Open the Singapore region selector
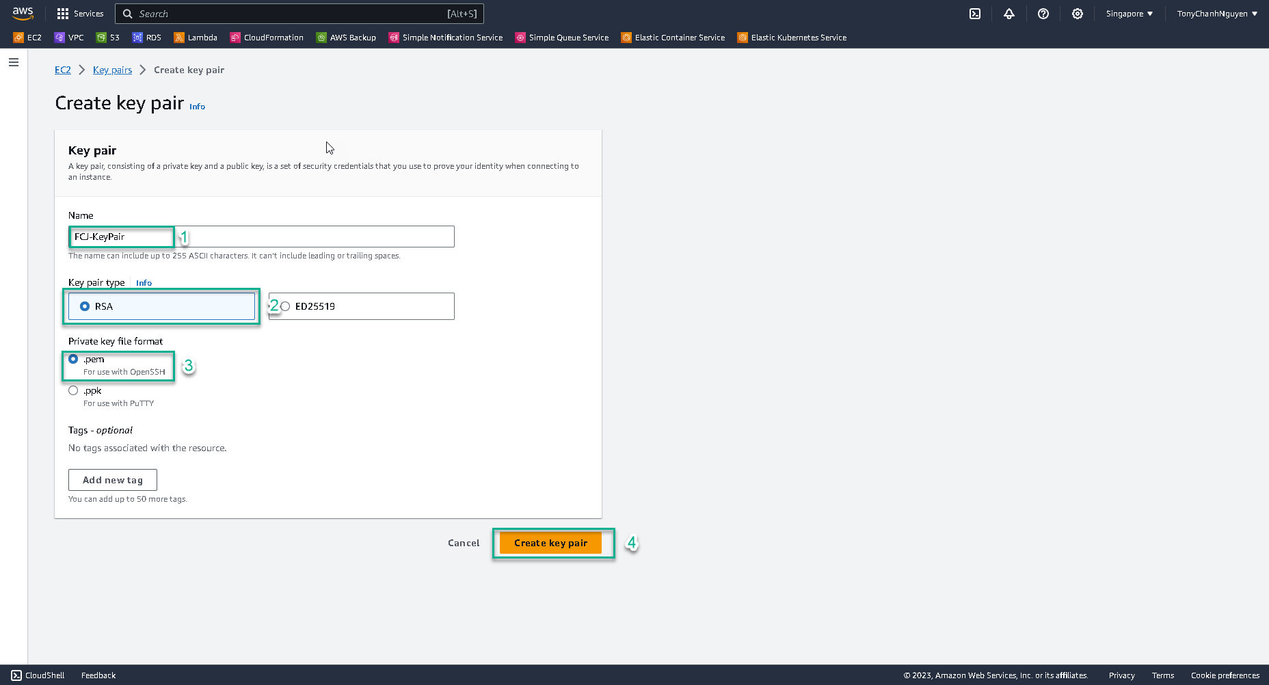 (x=1129, y=14)
